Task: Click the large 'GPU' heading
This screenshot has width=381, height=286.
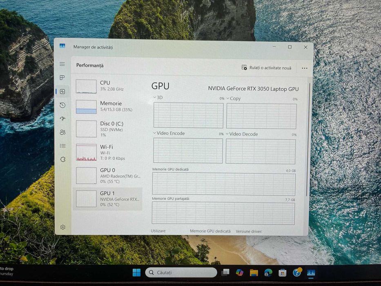Action: tap(160, 86)
